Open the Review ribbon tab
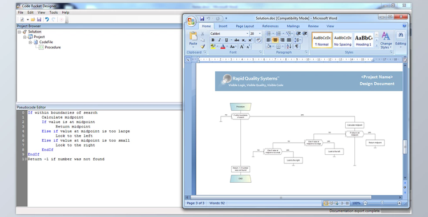 tap(313, 26)
